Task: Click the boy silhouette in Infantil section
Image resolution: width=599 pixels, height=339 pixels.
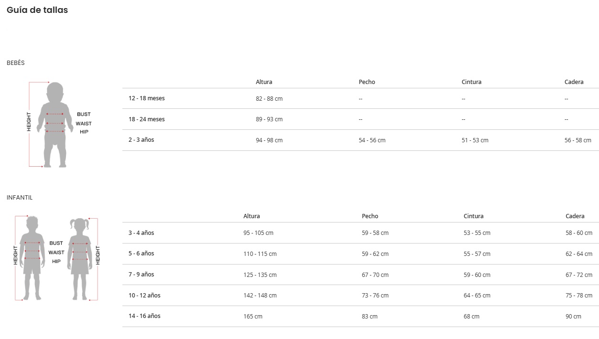Action: click(x=32, y=258)
